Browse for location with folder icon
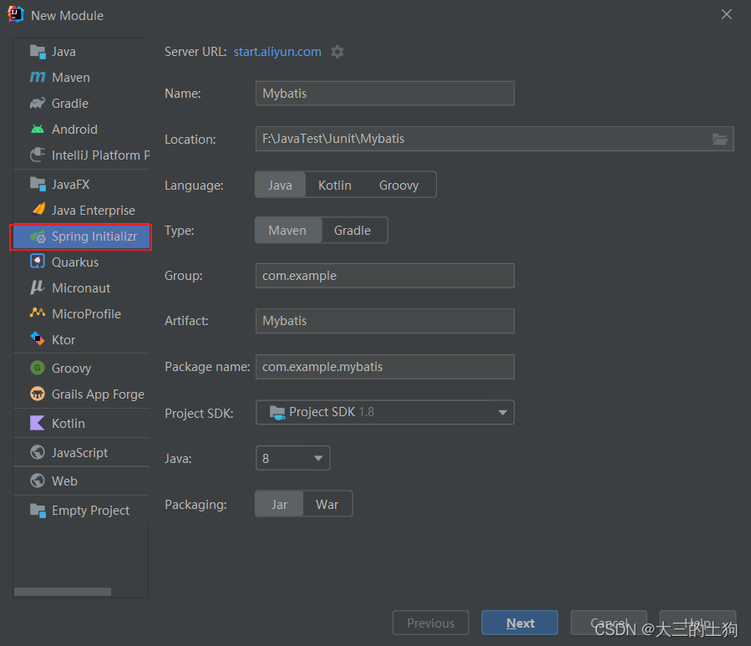This screenshot has height=646, width=751. [720, 139]
